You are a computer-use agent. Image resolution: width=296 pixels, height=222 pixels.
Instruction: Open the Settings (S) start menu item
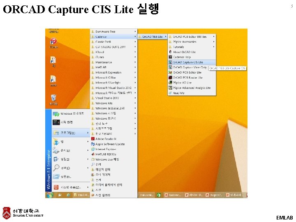tap(71, 160)
